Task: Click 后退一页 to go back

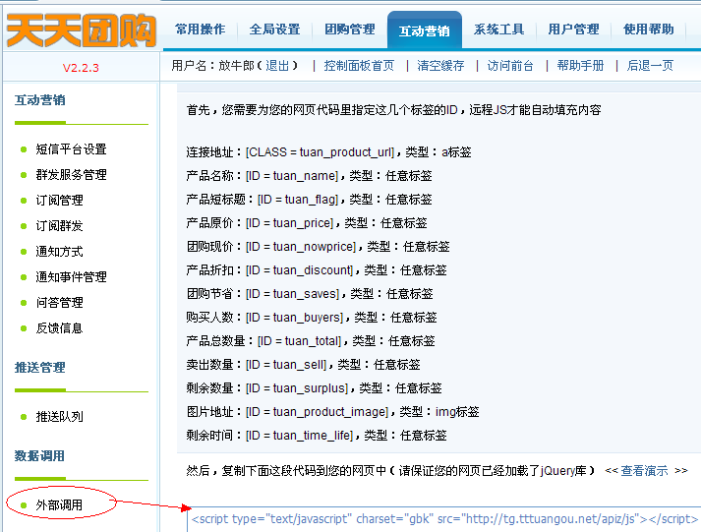Action: [x=650, y=66]
